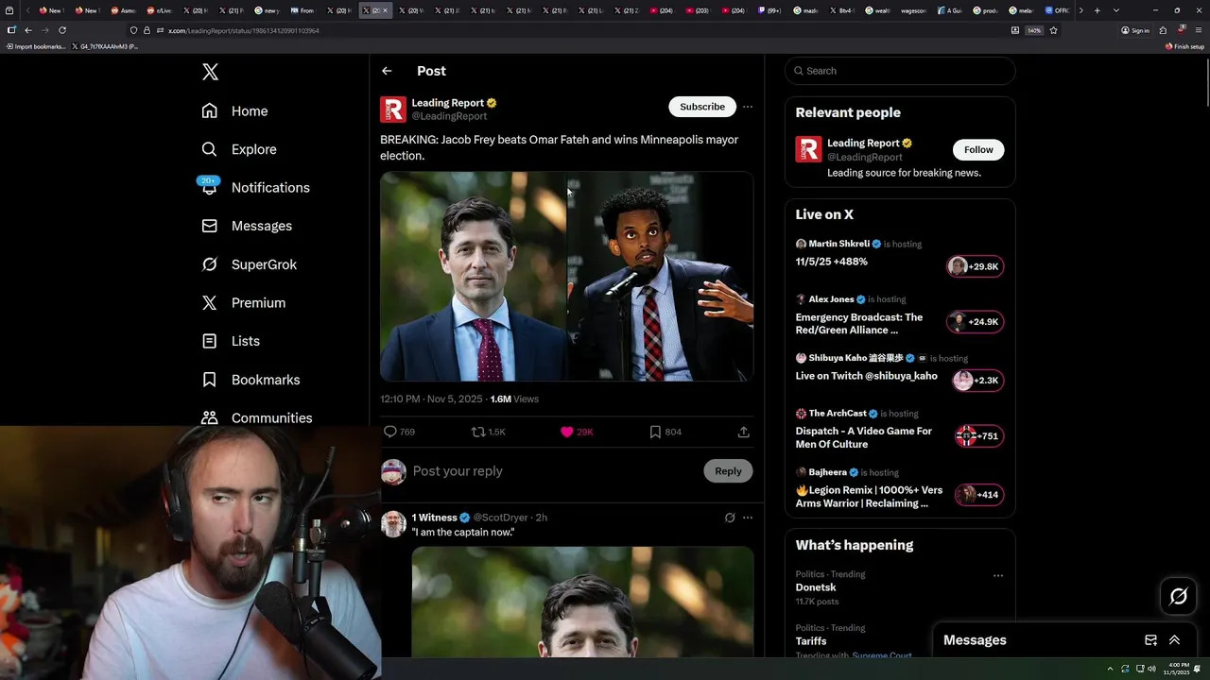Viewport: 1210px width, 680px height.
Task: Open Windows notification center icon
Action: pos(1197,669)
